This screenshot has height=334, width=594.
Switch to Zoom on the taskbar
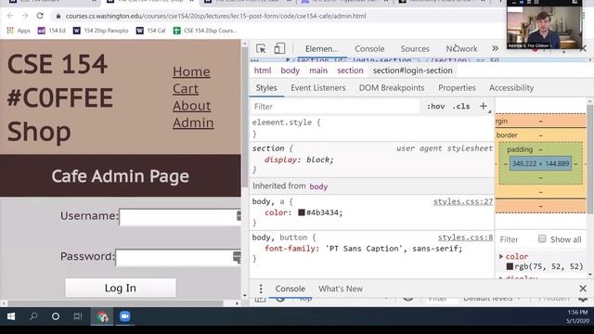pyautogui.click(x=124, y=316)
